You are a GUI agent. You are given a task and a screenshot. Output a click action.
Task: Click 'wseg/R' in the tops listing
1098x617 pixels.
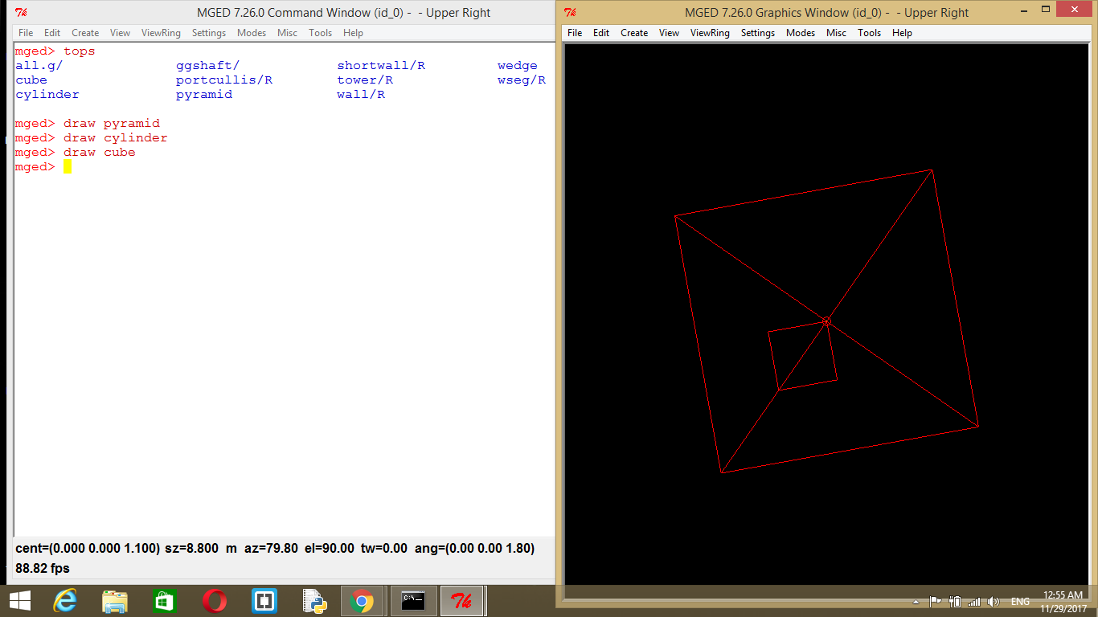coord(522,80)
